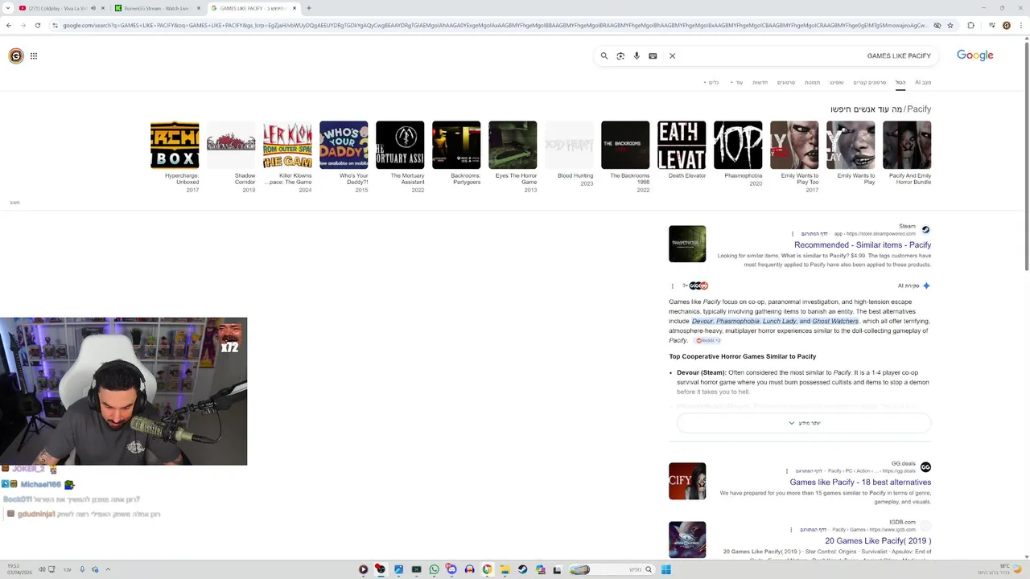The height and width of the screenshot is (579, 1030).
Task: Click the Ghost Watchers link in AI overview
Action: [835, 321]
